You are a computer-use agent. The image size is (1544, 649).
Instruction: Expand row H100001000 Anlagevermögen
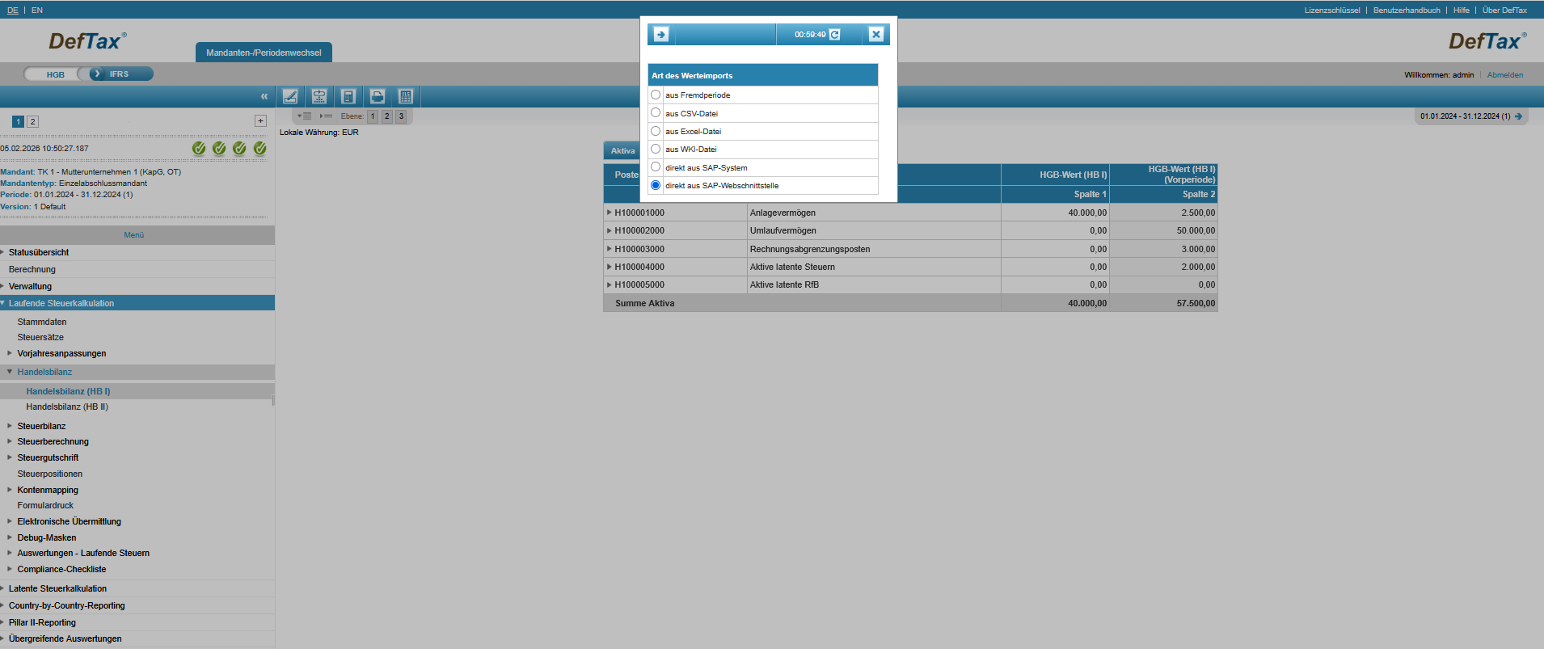[x=610, y=213]
